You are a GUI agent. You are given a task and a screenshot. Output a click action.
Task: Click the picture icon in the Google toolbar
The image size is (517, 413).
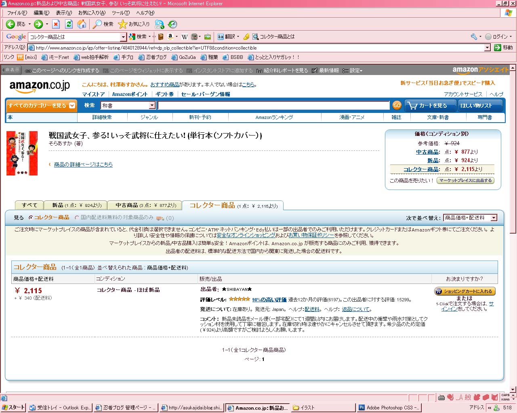pyautogui.click(x=208, y=37)
